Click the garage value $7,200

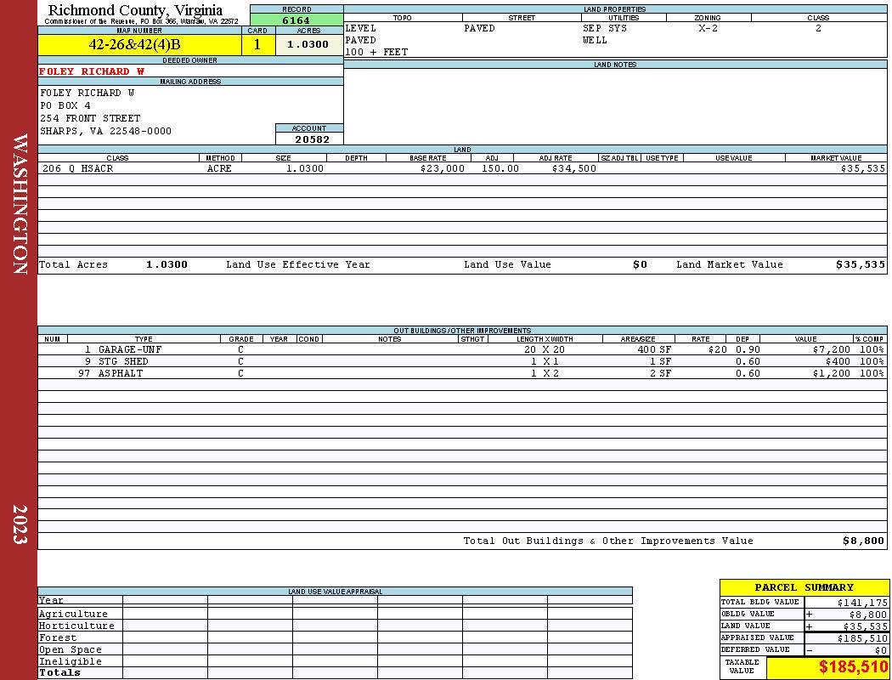coord(831,349)
